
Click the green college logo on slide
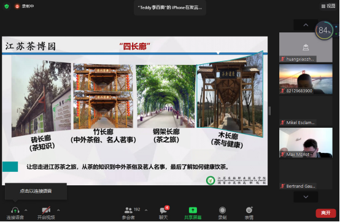click(211, 180)
